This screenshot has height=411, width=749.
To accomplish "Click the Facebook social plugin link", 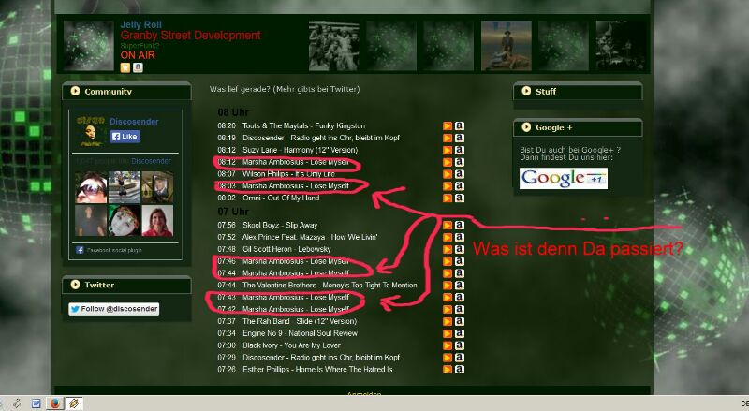I will click(114, 250).
